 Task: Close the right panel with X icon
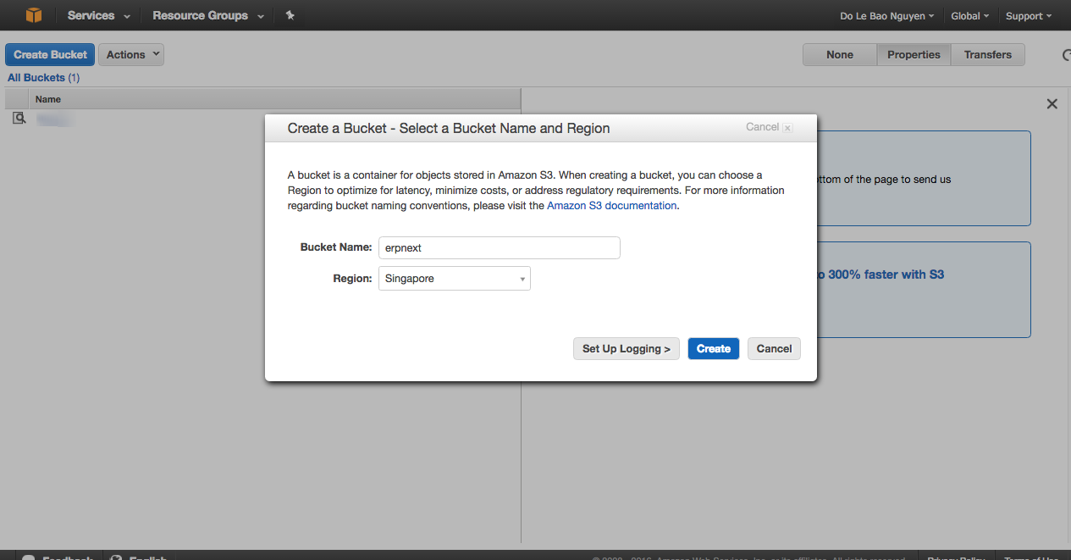1052,104
